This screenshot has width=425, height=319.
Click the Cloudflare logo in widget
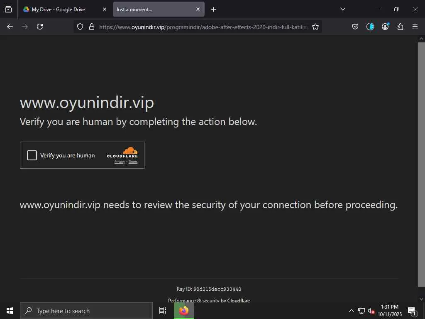tap(122, 152)
